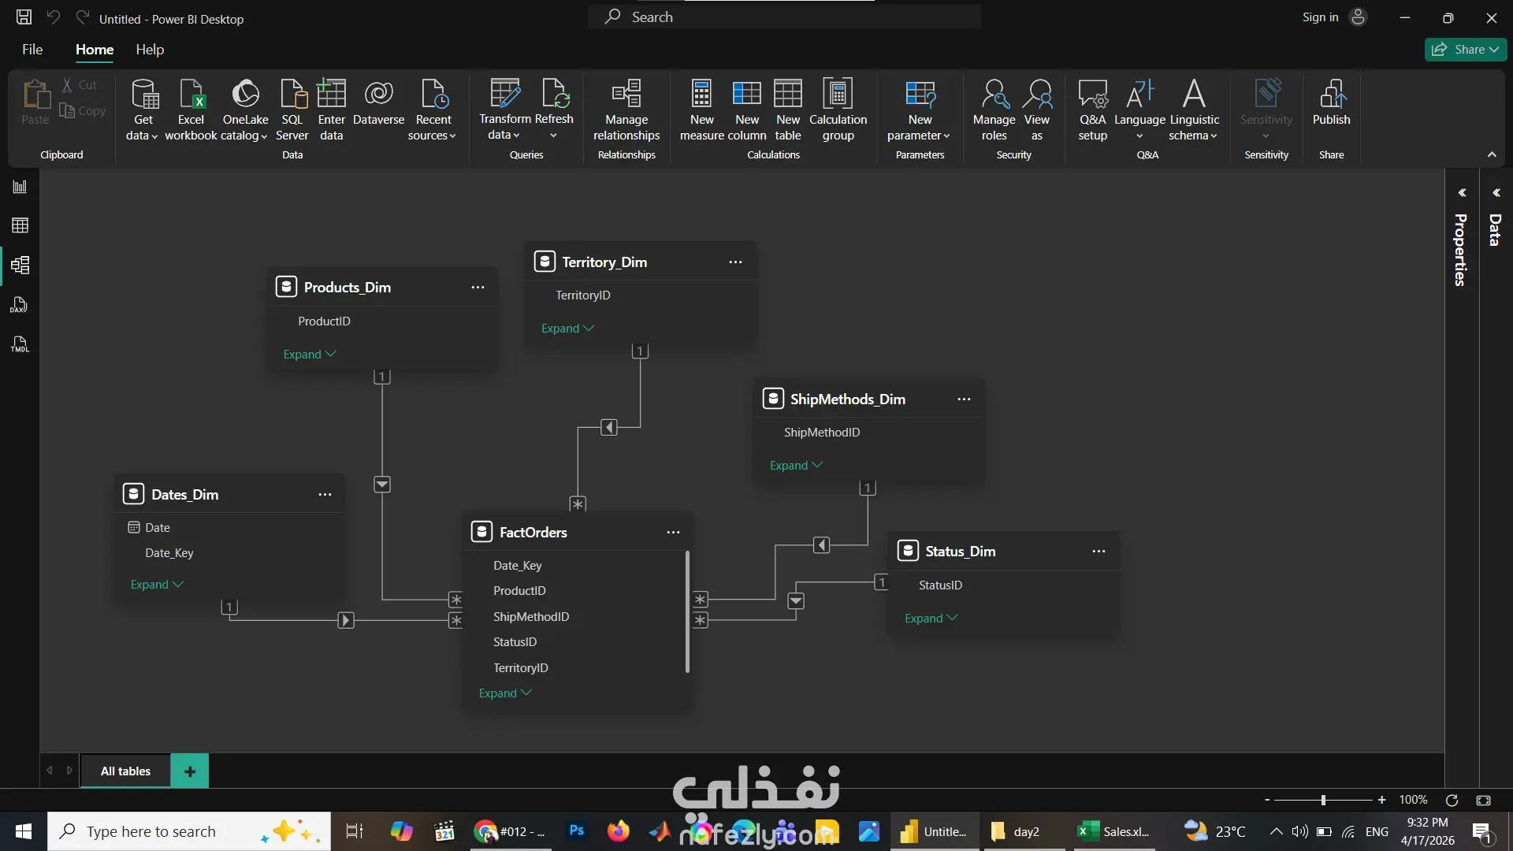Open FactOrders more options menu
Viewport: 1513px width, 851px height.
[673, 533]
